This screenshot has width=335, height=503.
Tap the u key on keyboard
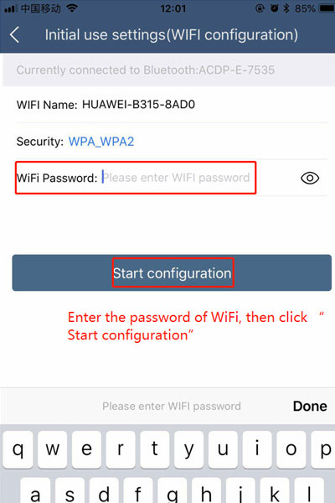(223, 449)
